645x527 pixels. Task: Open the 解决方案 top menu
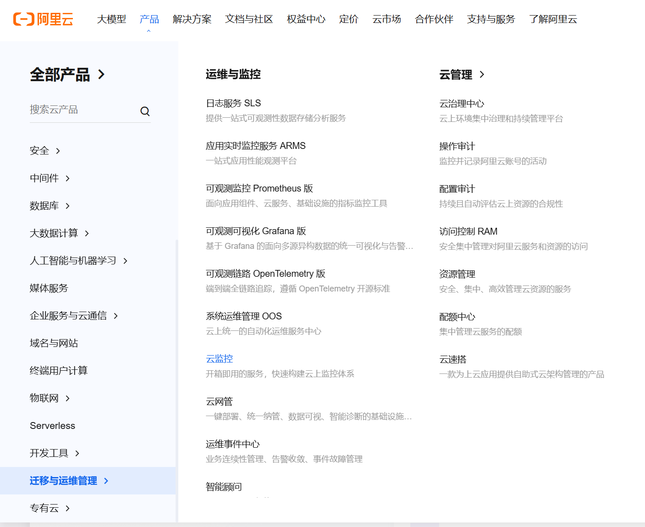(192, 19)
